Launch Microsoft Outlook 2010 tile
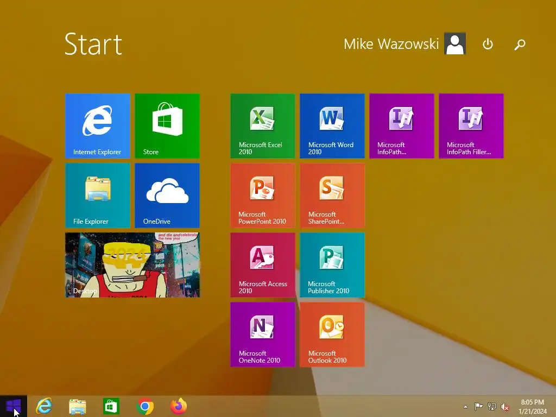This screenshot has height=417, width=556. (332, 334)
